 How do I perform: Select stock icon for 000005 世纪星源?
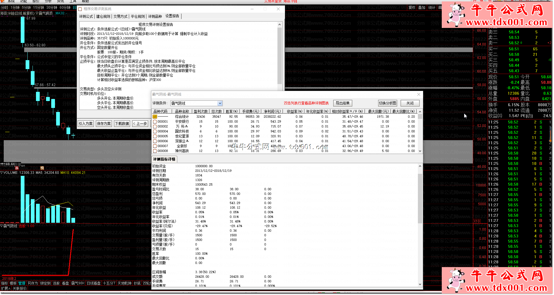click(x=155, y=136)
